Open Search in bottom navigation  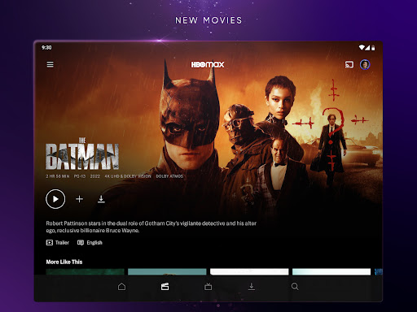pyautogui.click(x=295, y=287)
